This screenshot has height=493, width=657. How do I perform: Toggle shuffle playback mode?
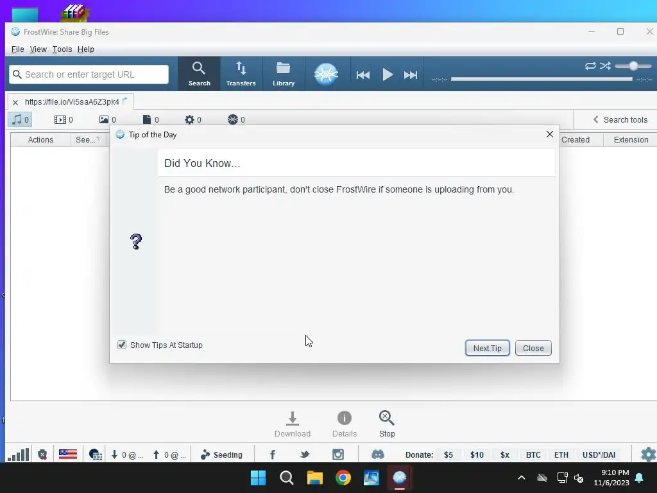(605, 66)
